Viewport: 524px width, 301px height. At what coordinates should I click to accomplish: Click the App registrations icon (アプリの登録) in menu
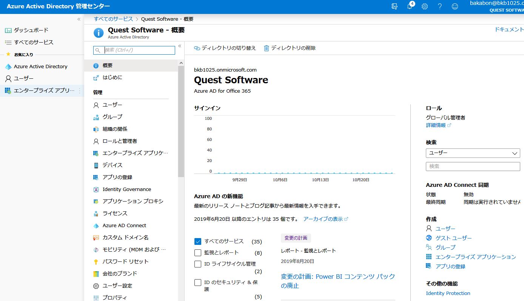coord(96,177)
